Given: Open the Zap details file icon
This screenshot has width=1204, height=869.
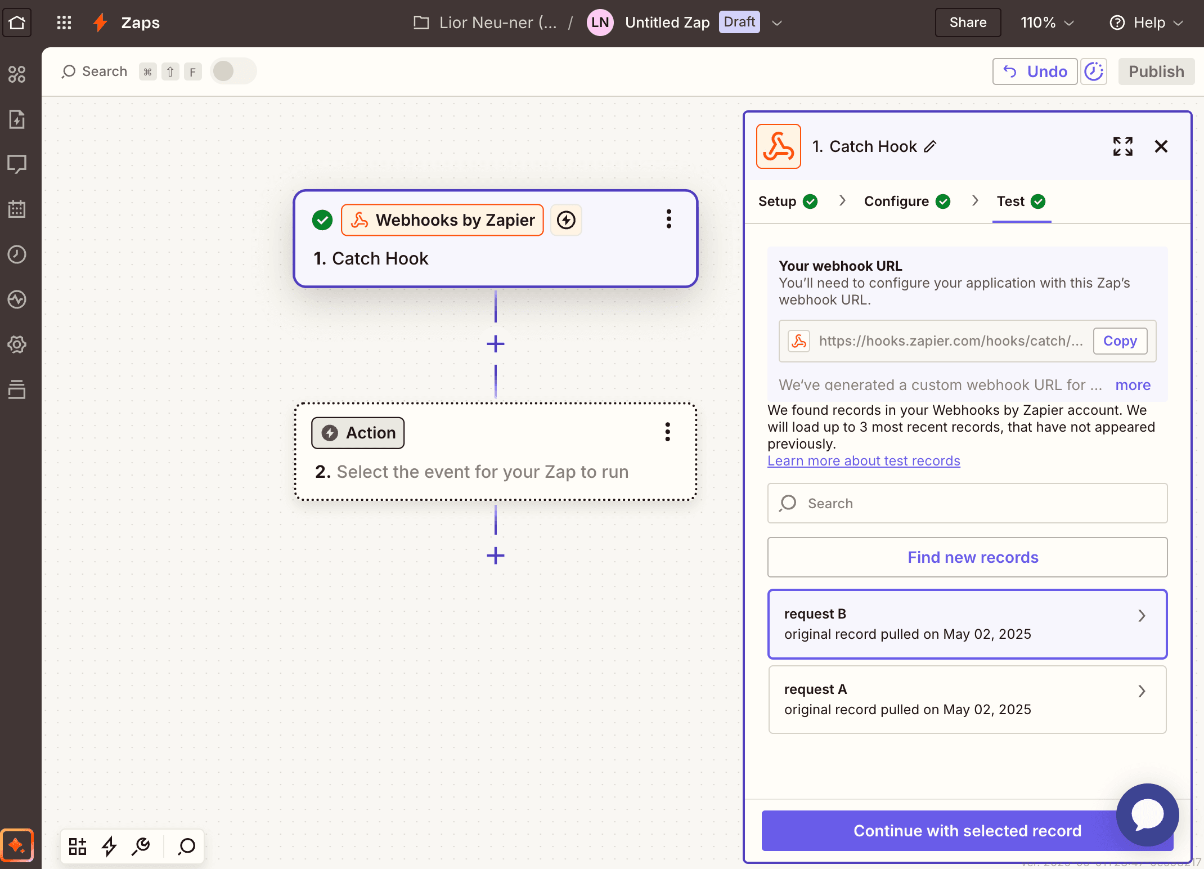Looking at the screenshot, I should click(17, 119).
